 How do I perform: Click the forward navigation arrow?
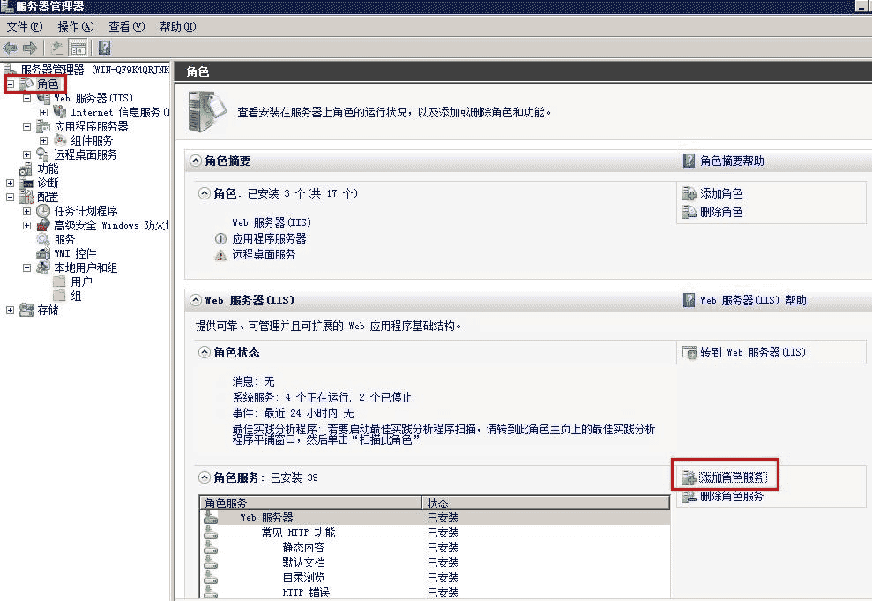(28, 48)
